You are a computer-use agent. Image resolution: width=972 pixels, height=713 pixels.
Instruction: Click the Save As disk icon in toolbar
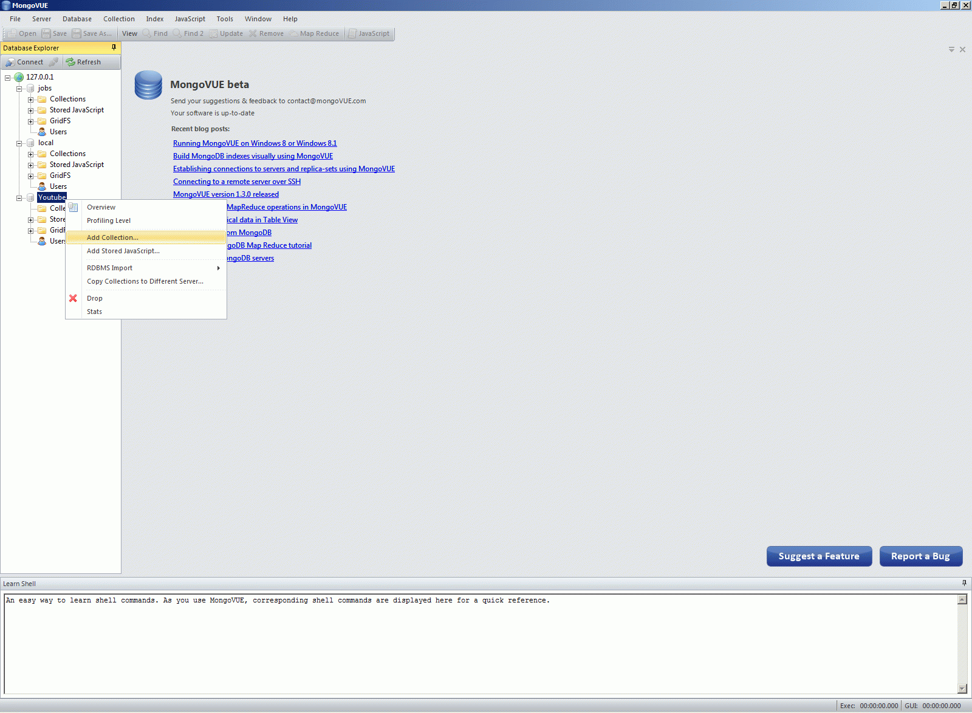tap(77, 33)
